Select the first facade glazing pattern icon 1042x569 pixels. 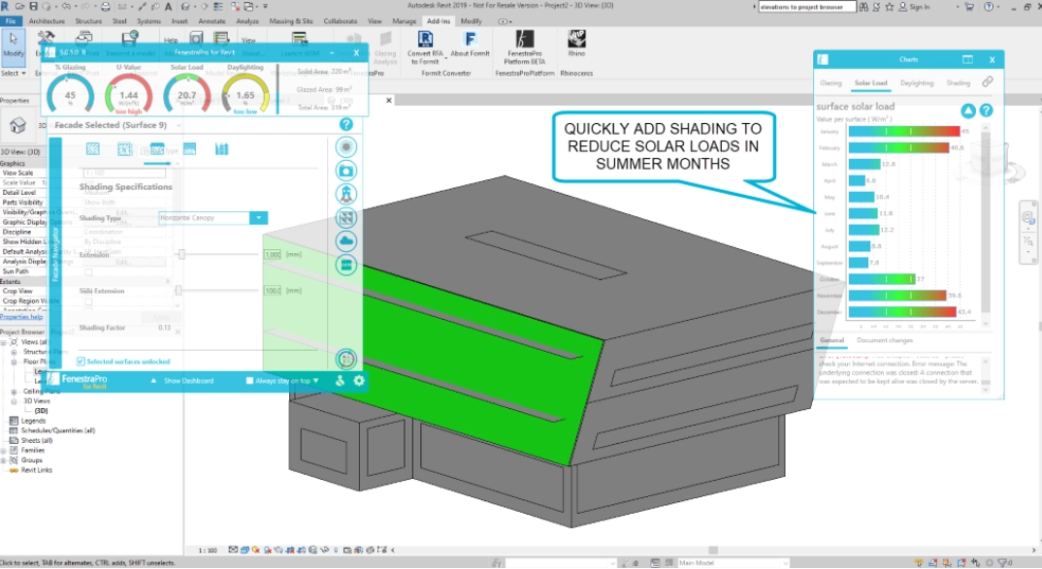pos(93,148)
